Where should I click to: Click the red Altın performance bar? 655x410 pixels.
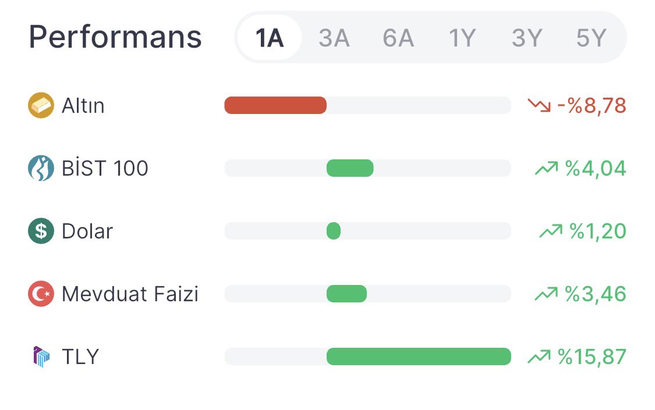click(275, 105)
